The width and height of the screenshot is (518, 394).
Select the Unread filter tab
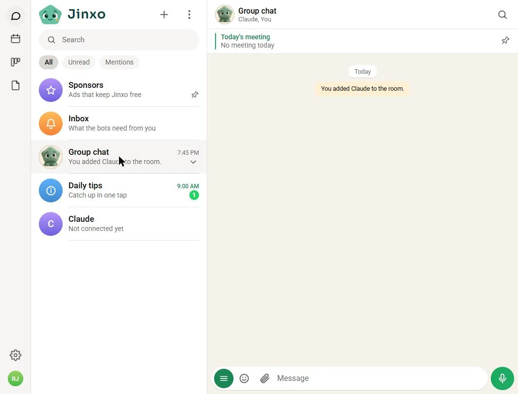tap(79, 63)
